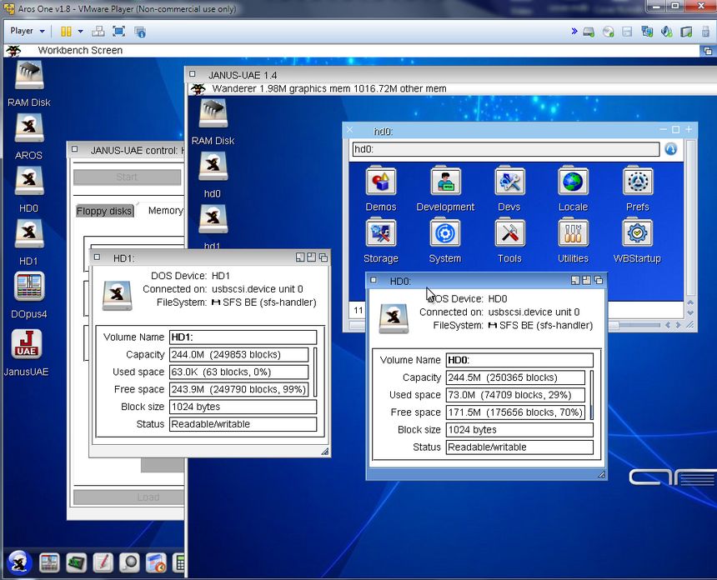The height and width of the screenshot is (580, 717).
Task: Switch to the Memory tab
Action: (165, 211)
